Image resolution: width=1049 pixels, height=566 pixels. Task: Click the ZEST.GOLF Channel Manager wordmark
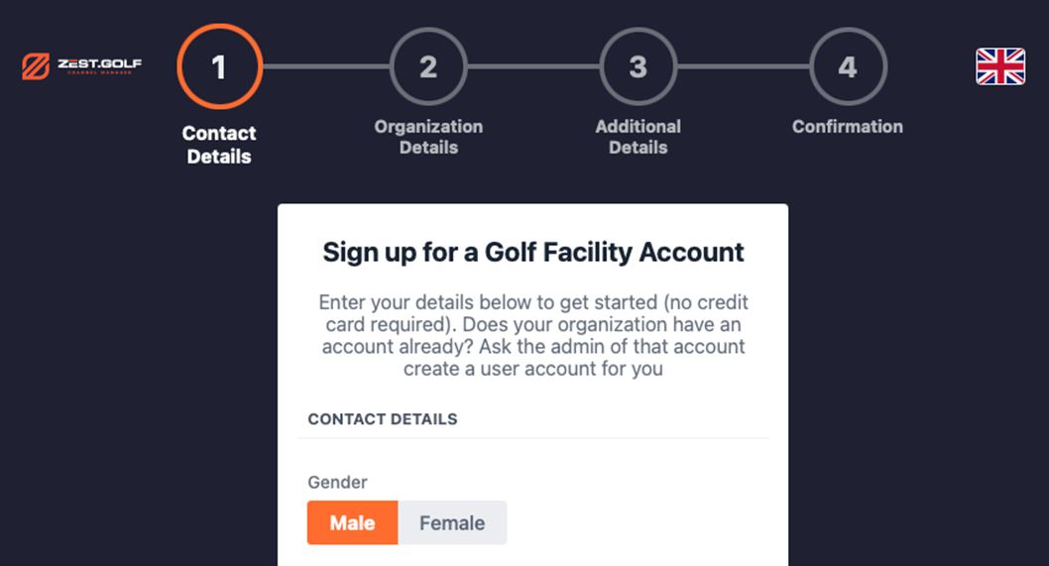98,66
